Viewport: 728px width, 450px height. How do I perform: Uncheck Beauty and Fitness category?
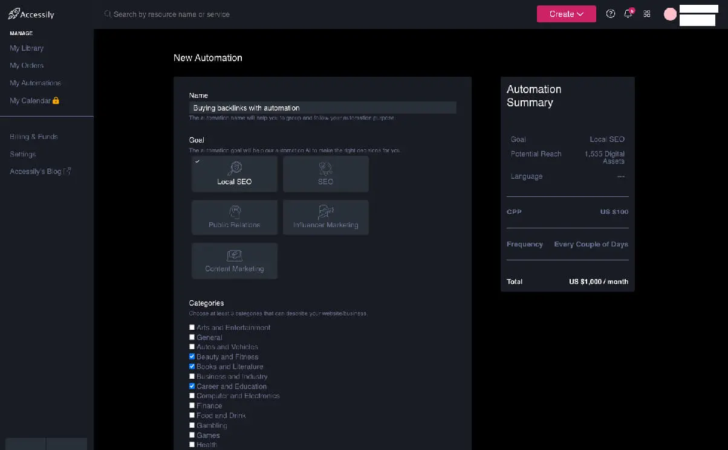tap(192, 356)
